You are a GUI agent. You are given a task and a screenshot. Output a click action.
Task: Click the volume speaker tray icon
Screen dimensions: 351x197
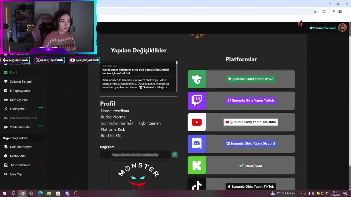click(x=327, y=193)
